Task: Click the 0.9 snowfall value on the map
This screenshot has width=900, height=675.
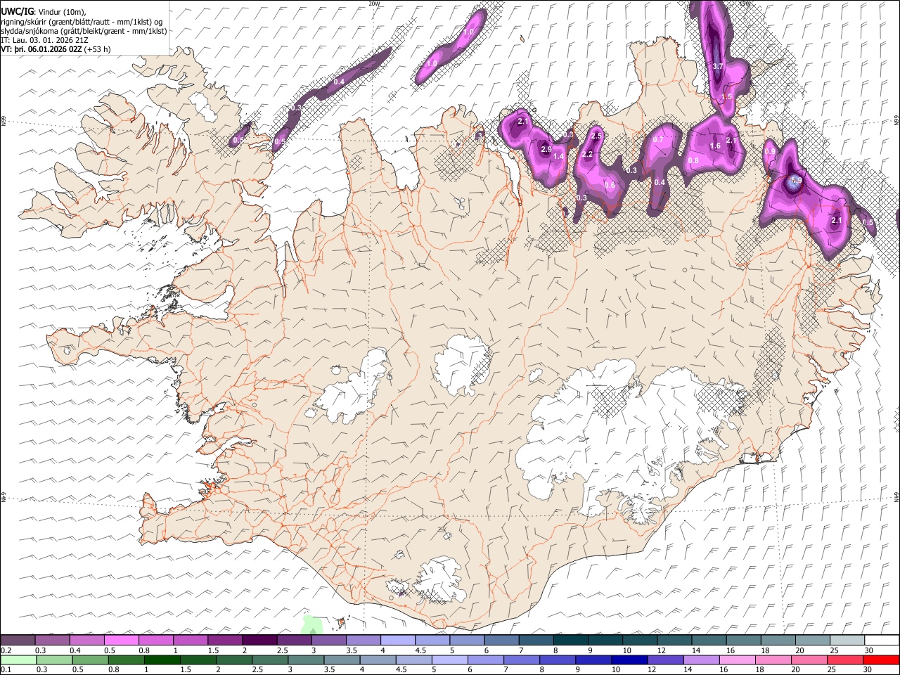Action: (770, 152)
